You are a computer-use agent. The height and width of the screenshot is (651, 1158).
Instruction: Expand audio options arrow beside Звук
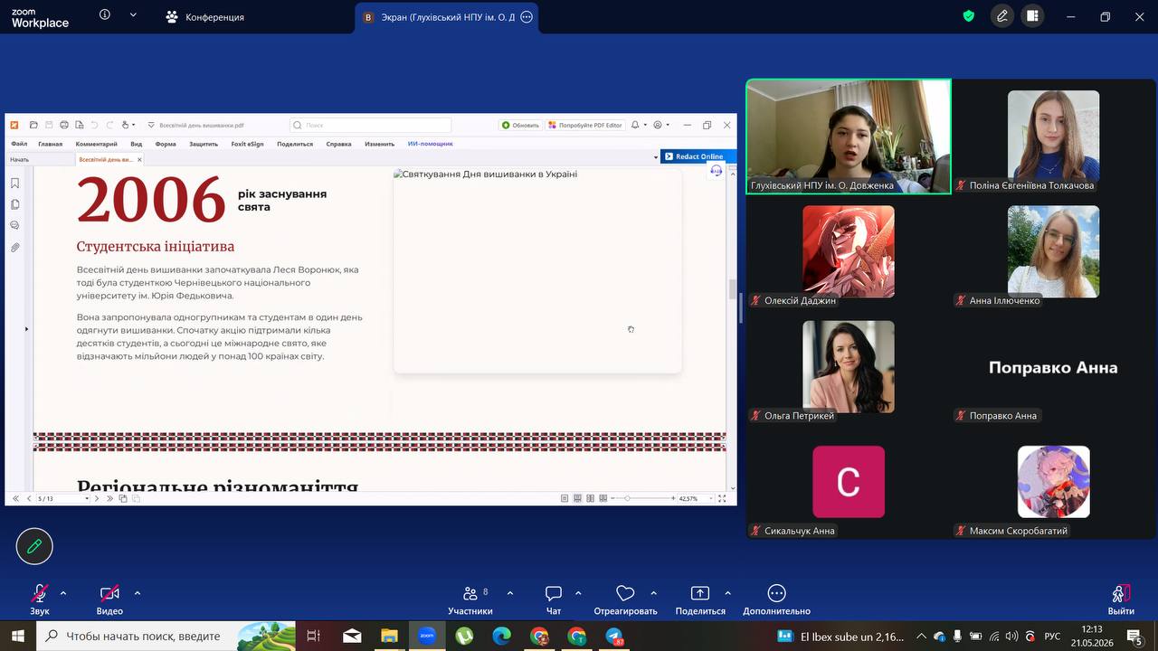pyautogui.click(x=63, y=593)
